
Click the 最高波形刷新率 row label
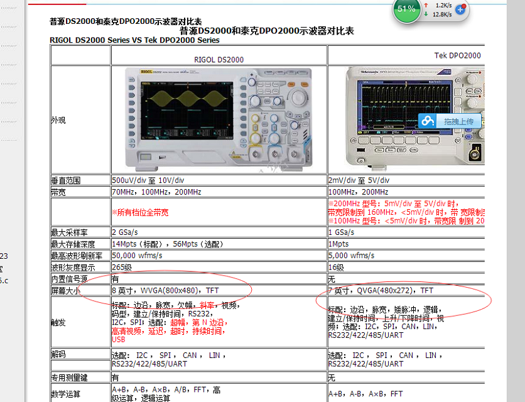click(77, 256)
